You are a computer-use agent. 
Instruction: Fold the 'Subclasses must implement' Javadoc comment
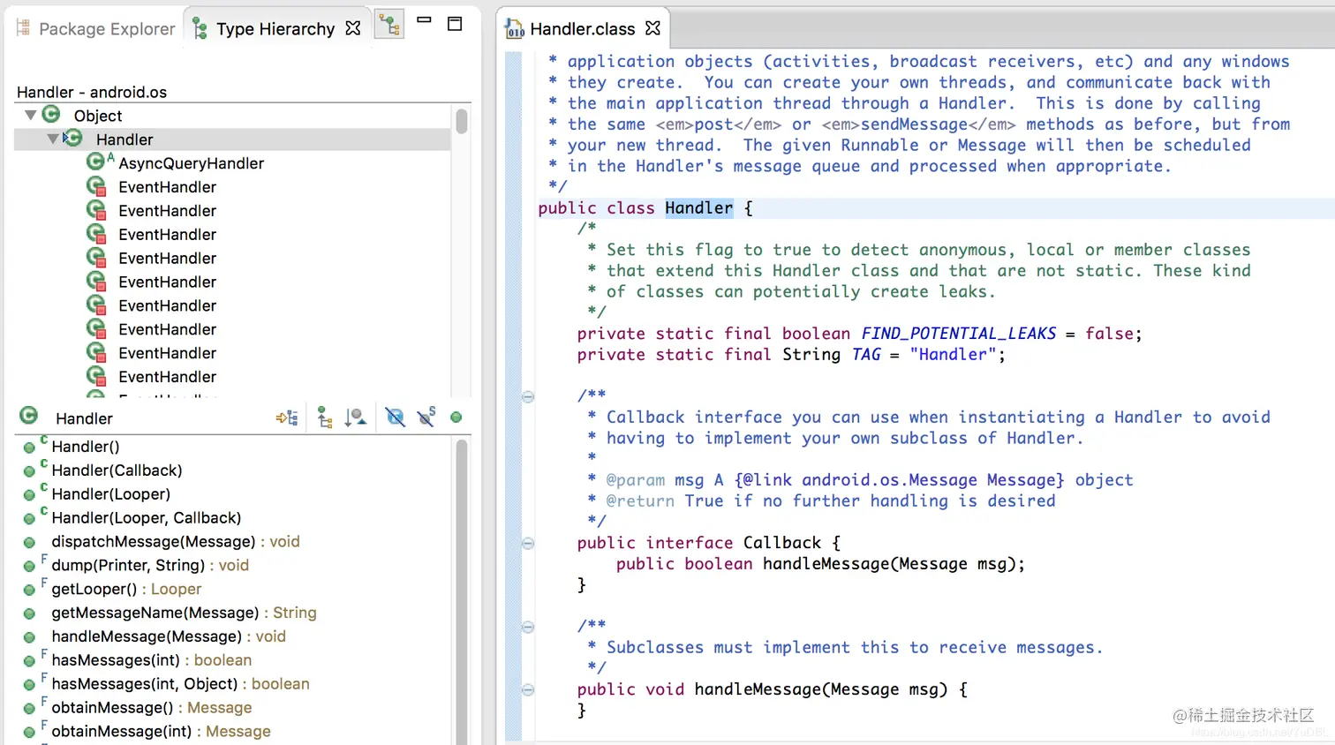528,628
